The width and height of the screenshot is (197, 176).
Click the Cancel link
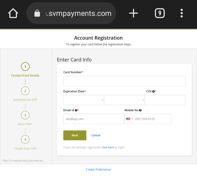click(x=96, y=135)
